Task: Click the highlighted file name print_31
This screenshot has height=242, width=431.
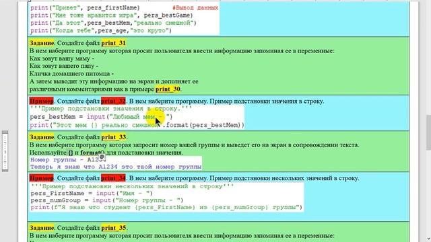Action: pyautogui.click(x=114, y=43)
